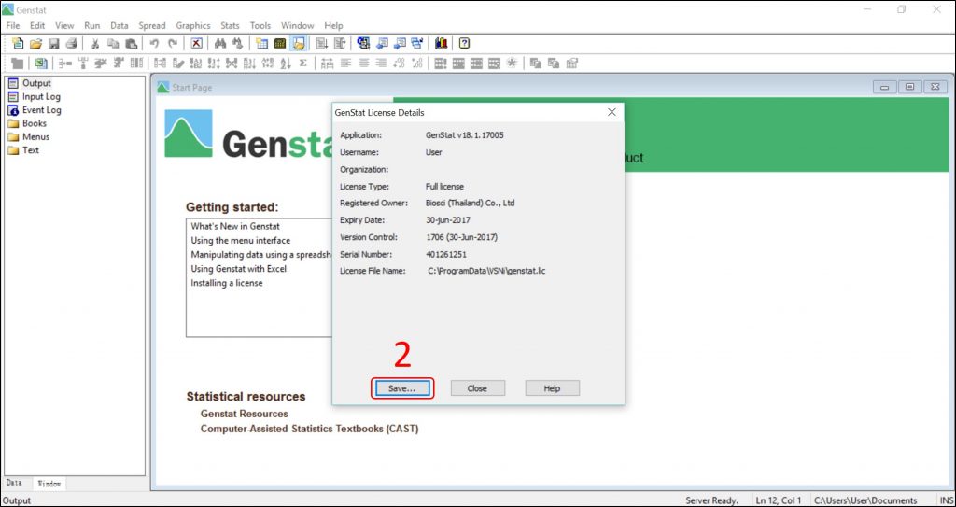Click the Help button in license dialog
The width and height of the screenshot is (956, 507).
[x=553, y=388]
